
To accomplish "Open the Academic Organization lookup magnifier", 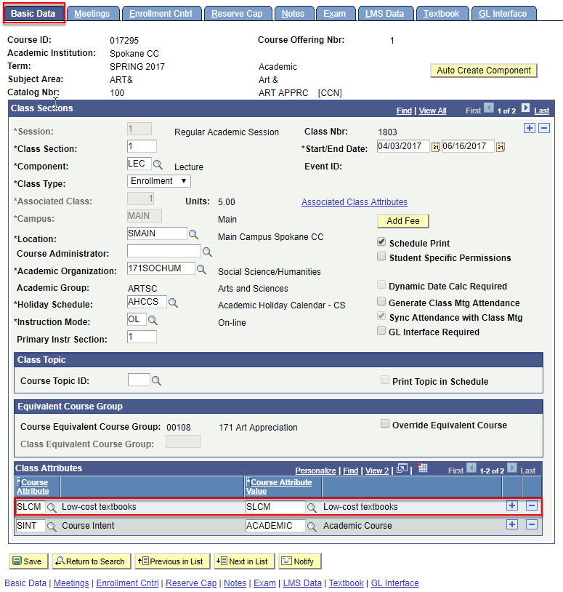I will coord(202,269).
